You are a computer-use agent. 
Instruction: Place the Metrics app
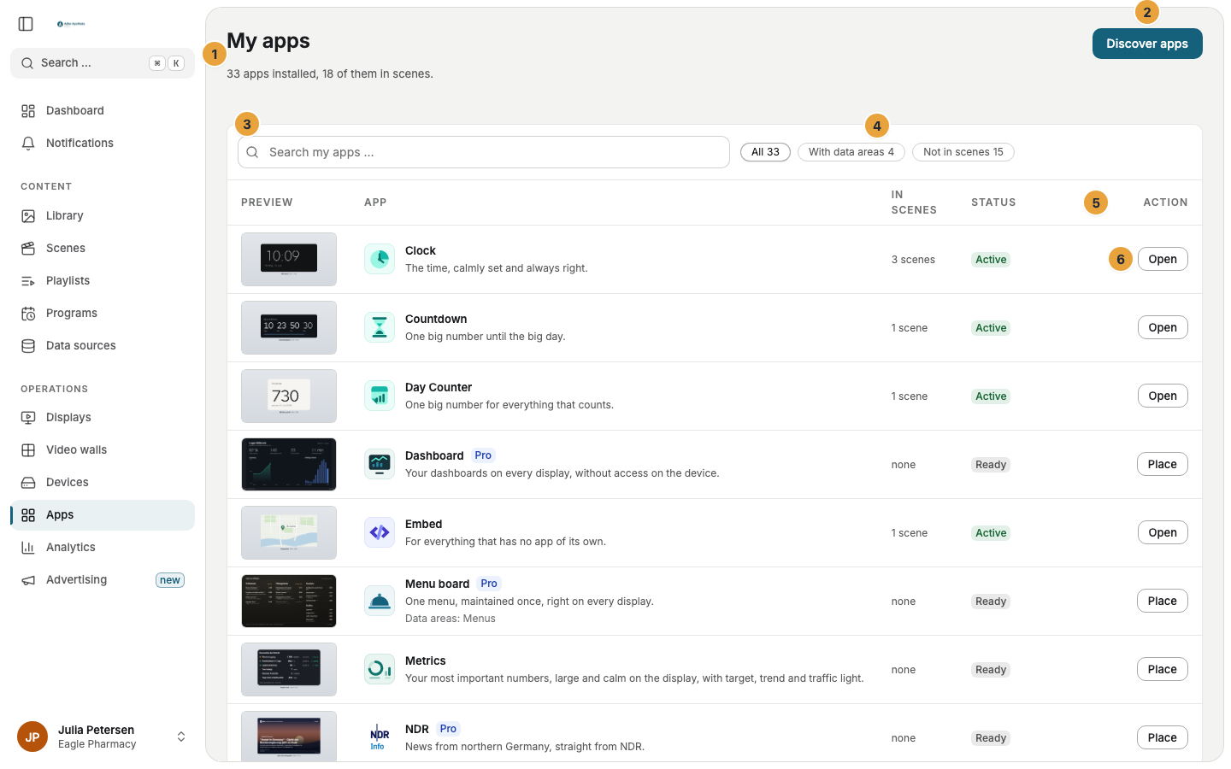click(1163, 669)
